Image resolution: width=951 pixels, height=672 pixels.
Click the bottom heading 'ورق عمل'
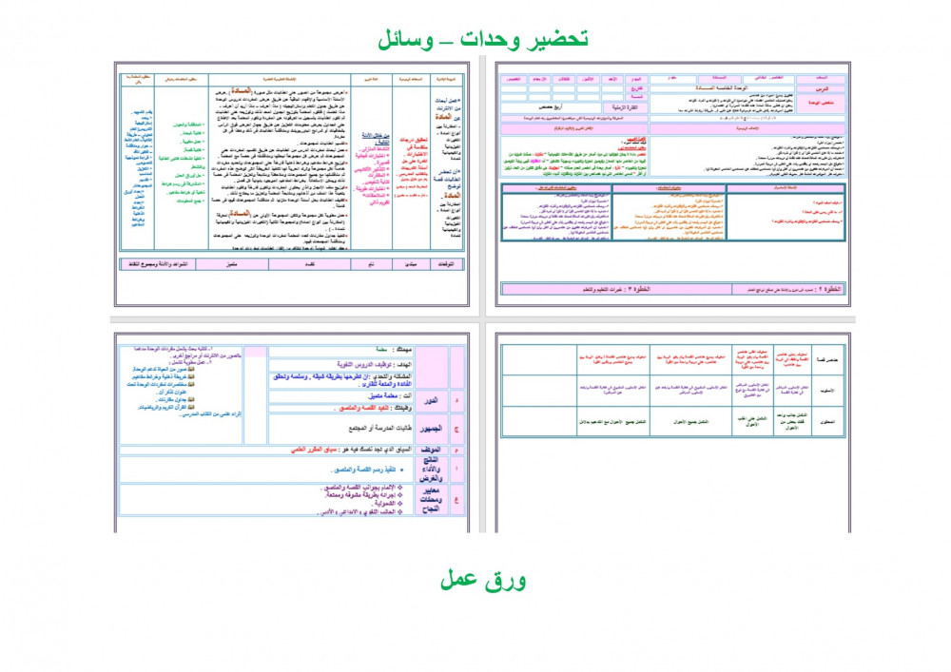point(483,579)
